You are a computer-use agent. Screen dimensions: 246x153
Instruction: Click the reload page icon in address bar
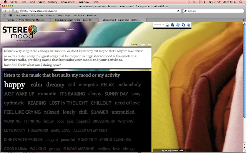[x=178, y=11]
